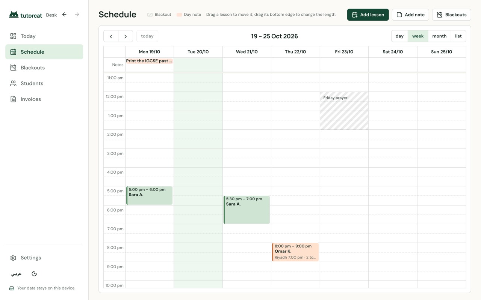Jump to today in the calendar
The image size is (481, 300).
147,36
